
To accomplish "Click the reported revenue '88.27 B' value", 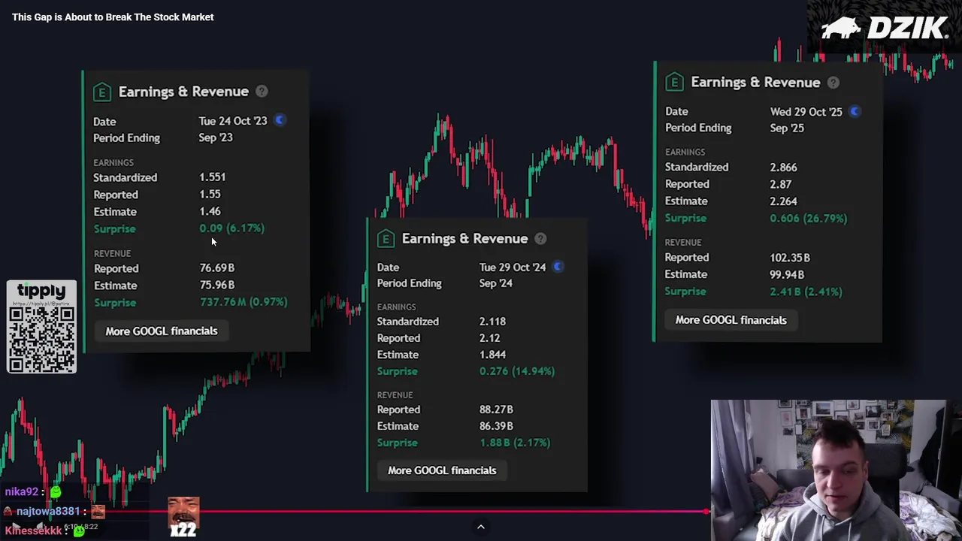I will [x=496, y=410].
